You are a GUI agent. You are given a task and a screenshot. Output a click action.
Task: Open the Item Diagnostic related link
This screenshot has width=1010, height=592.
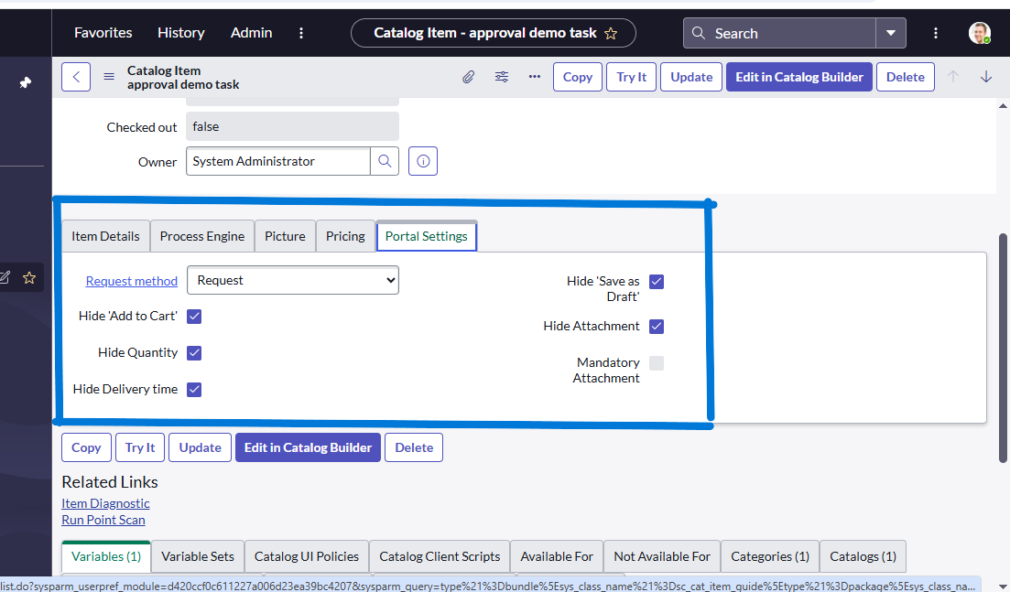[105, 503]
